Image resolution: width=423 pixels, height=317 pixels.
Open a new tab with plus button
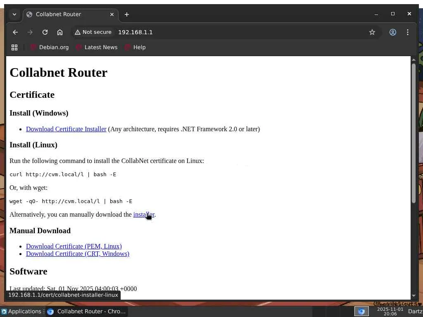point(126,14)
